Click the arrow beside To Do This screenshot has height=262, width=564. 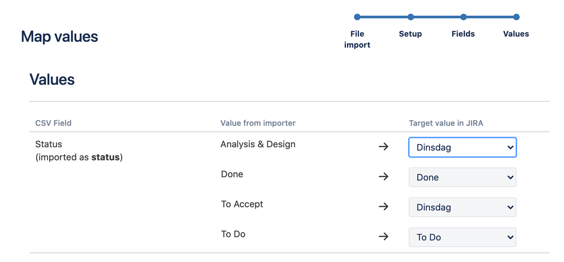click(383, 236)
